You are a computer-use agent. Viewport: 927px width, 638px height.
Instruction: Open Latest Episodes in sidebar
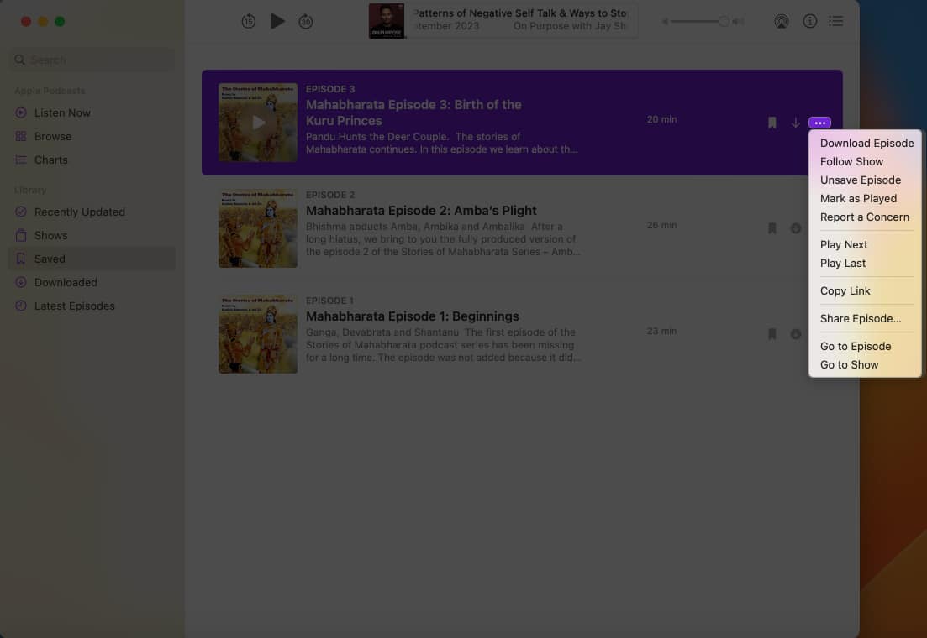92,306
